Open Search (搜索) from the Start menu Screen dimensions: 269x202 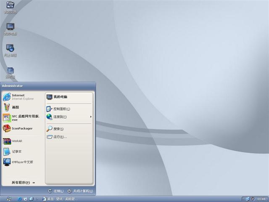click(69, 129)
